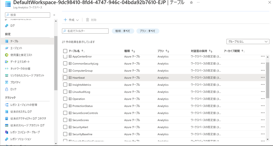The image size is (273, 146).
Task: Click the プロパティ icon
Action: click(x=7, y=82)
